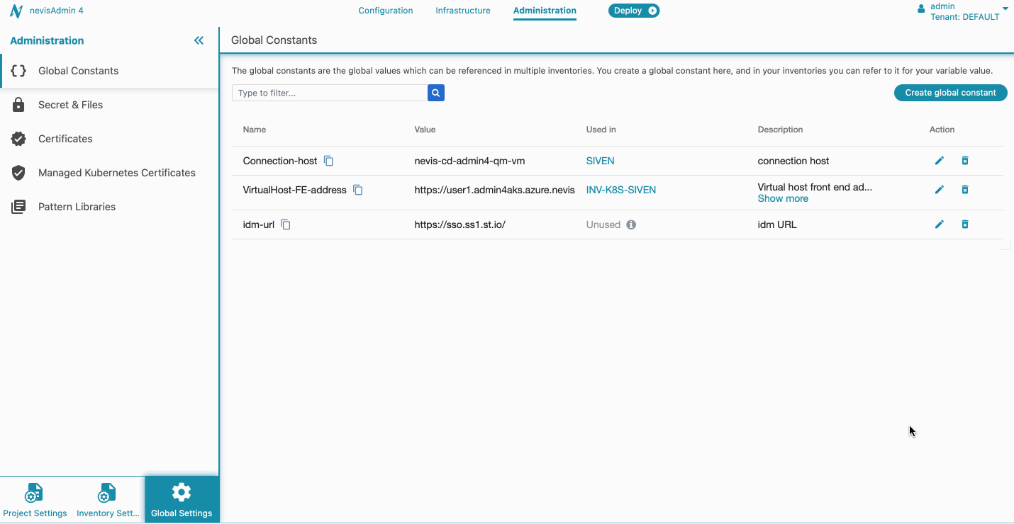Click Create global constant button
Screen dimensions: 1014x524
[x=950, y=93]
